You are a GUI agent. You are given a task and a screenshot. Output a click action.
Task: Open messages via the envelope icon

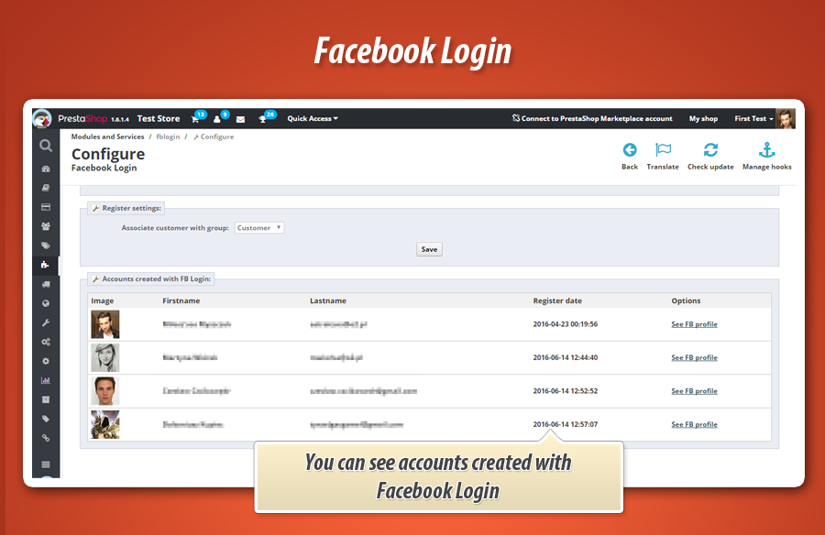(x=240, y=118)
